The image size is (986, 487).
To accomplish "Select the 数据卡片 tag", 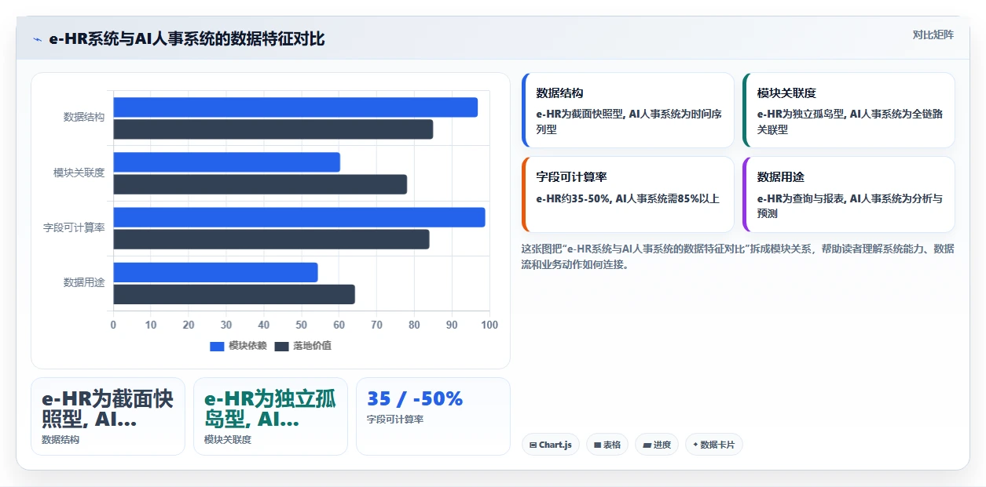I will [713, 445].
